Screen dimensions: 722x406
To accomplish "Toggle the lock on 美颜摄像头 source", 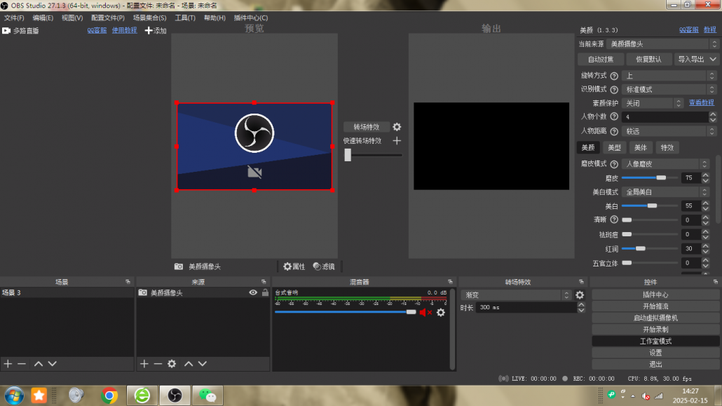I will click(x=264, y=292).
